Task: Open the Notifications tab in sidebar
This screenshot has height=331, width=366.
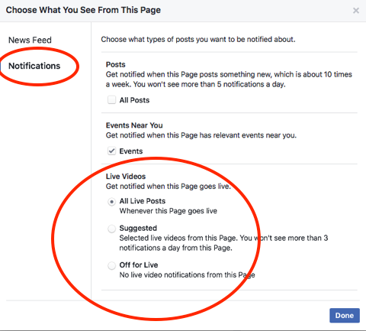Action: (34, 66)
